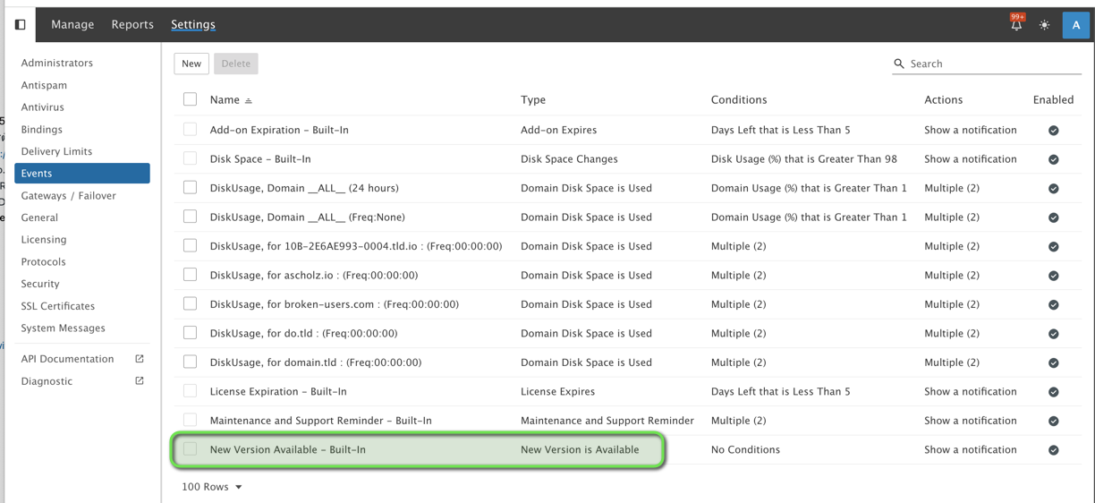Check the select-all checkbox in header
Screen dimensions: 1095x503
[x=190, y=99]
